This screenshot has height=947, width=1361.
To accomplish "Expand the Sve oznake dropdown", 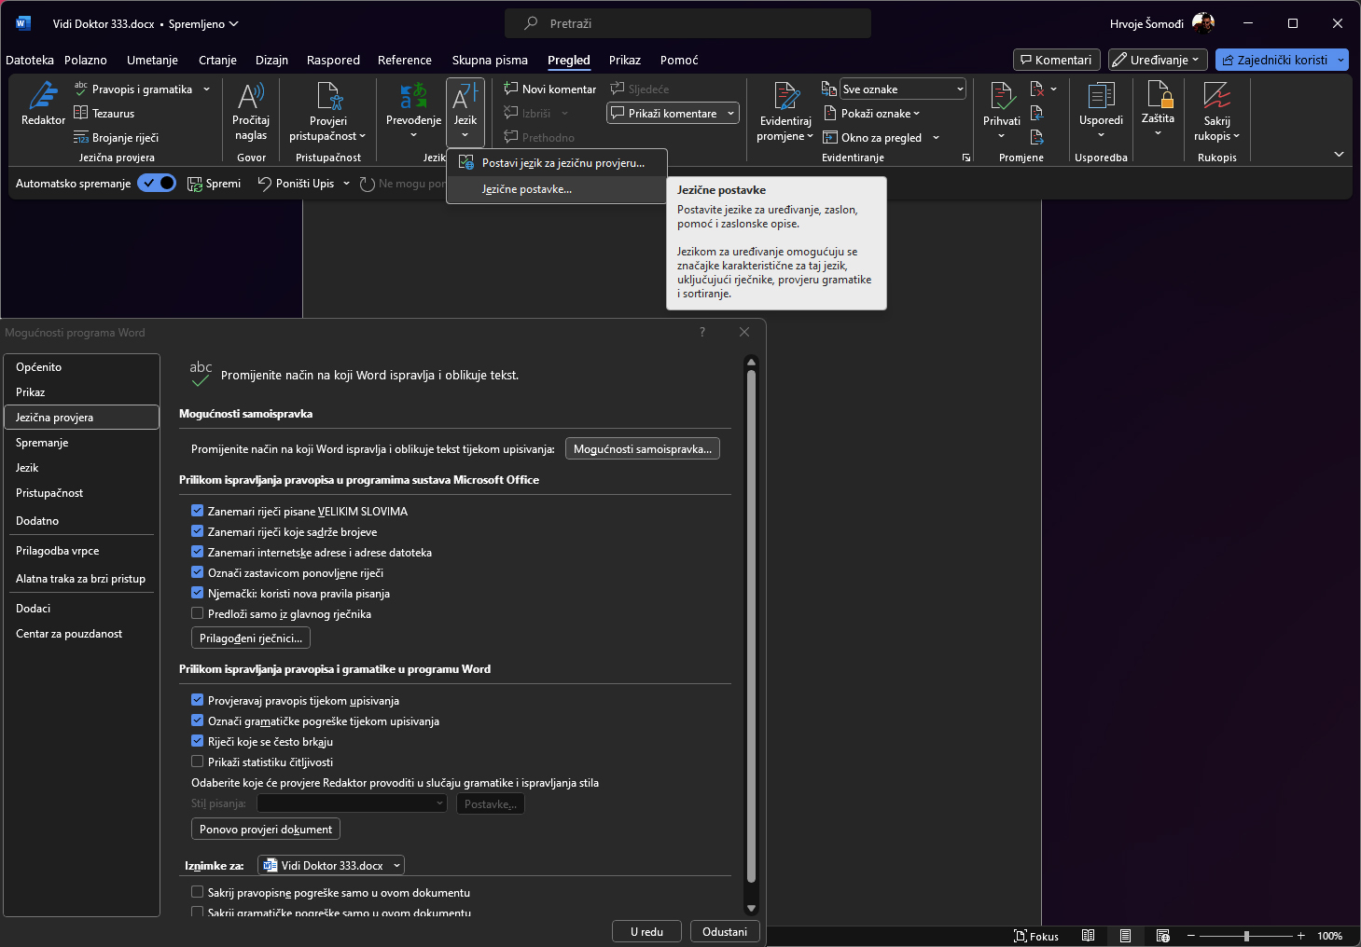I will pyautogui.click(x=960, y=89).
